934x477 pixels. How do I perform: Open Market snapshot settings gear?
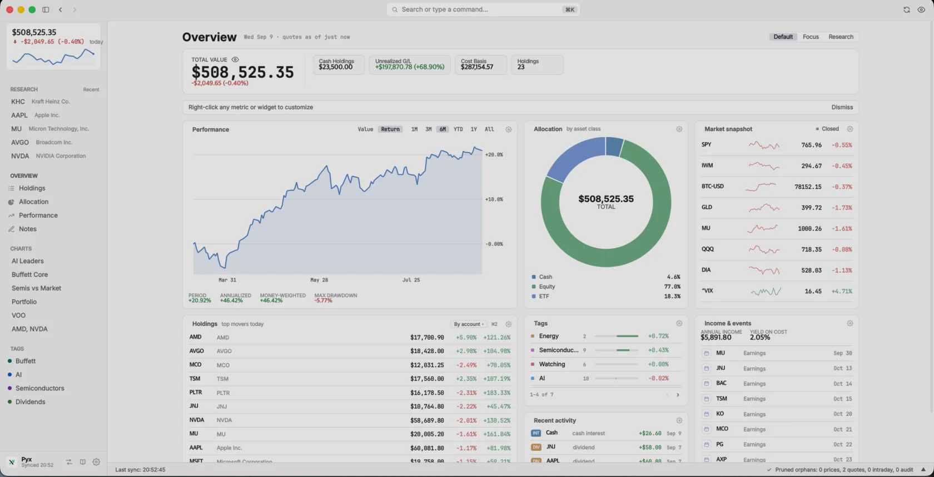[x=850, y=129]
